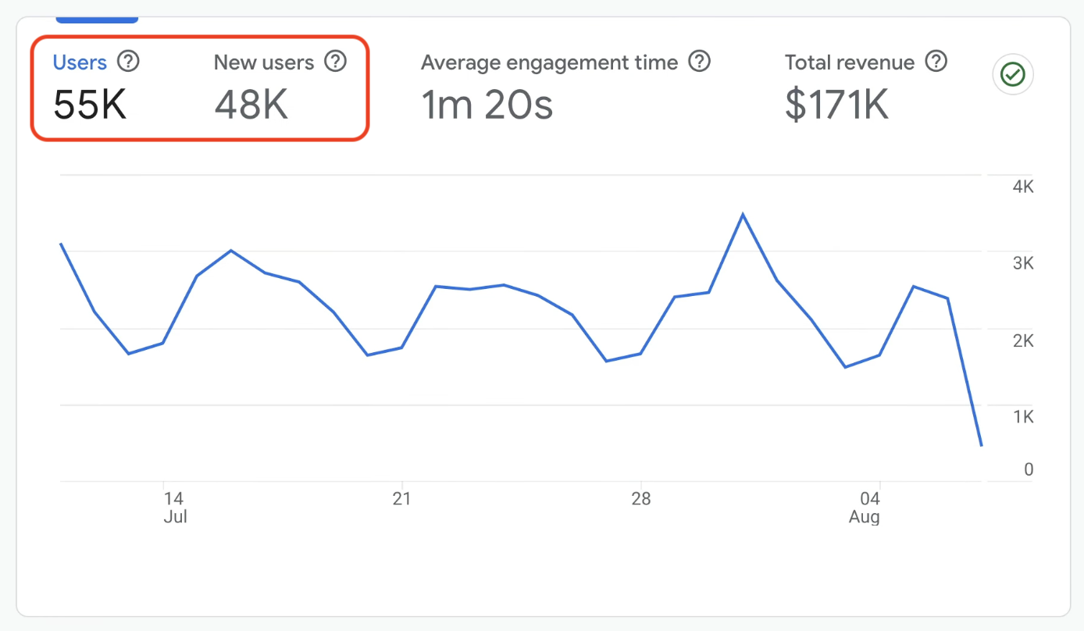Image resolution: width=1084 pixels, height=631 pixels.
Task: Click the 0 y-axis label
Action: [x=1029, y=469]
